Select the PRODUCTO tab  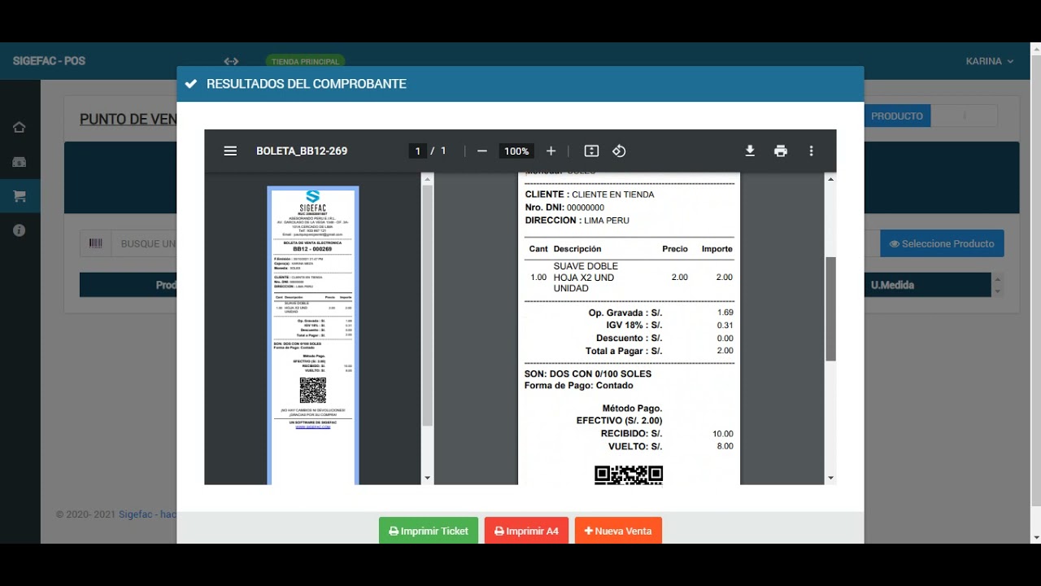click(897, 116)
